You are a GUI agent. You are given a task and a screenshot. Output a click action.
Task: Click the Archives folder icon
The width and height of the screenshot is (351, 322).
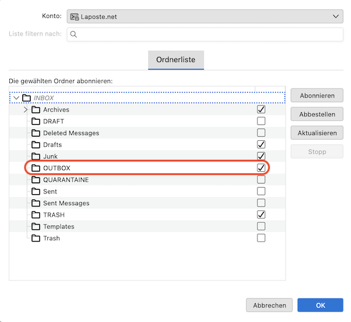36,110
